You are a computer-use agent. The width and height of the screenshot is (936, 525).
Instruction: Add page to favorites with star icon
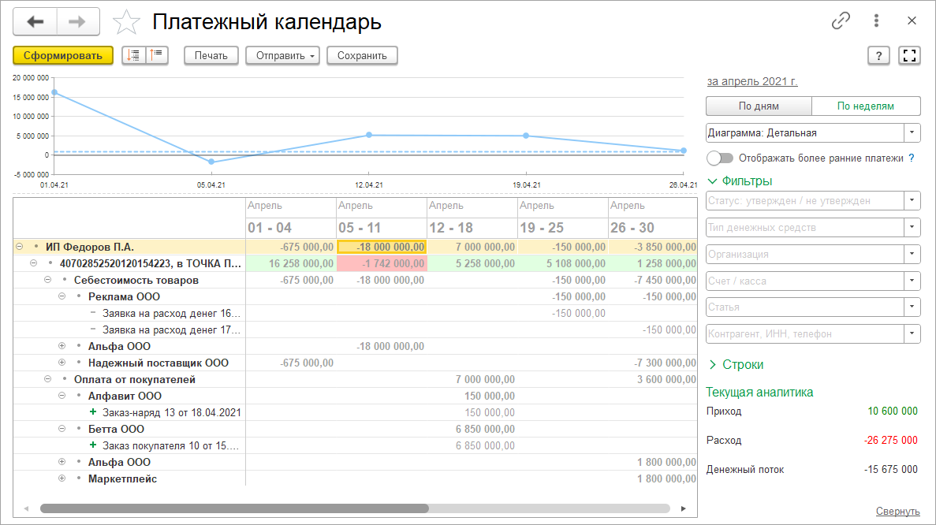126,23
